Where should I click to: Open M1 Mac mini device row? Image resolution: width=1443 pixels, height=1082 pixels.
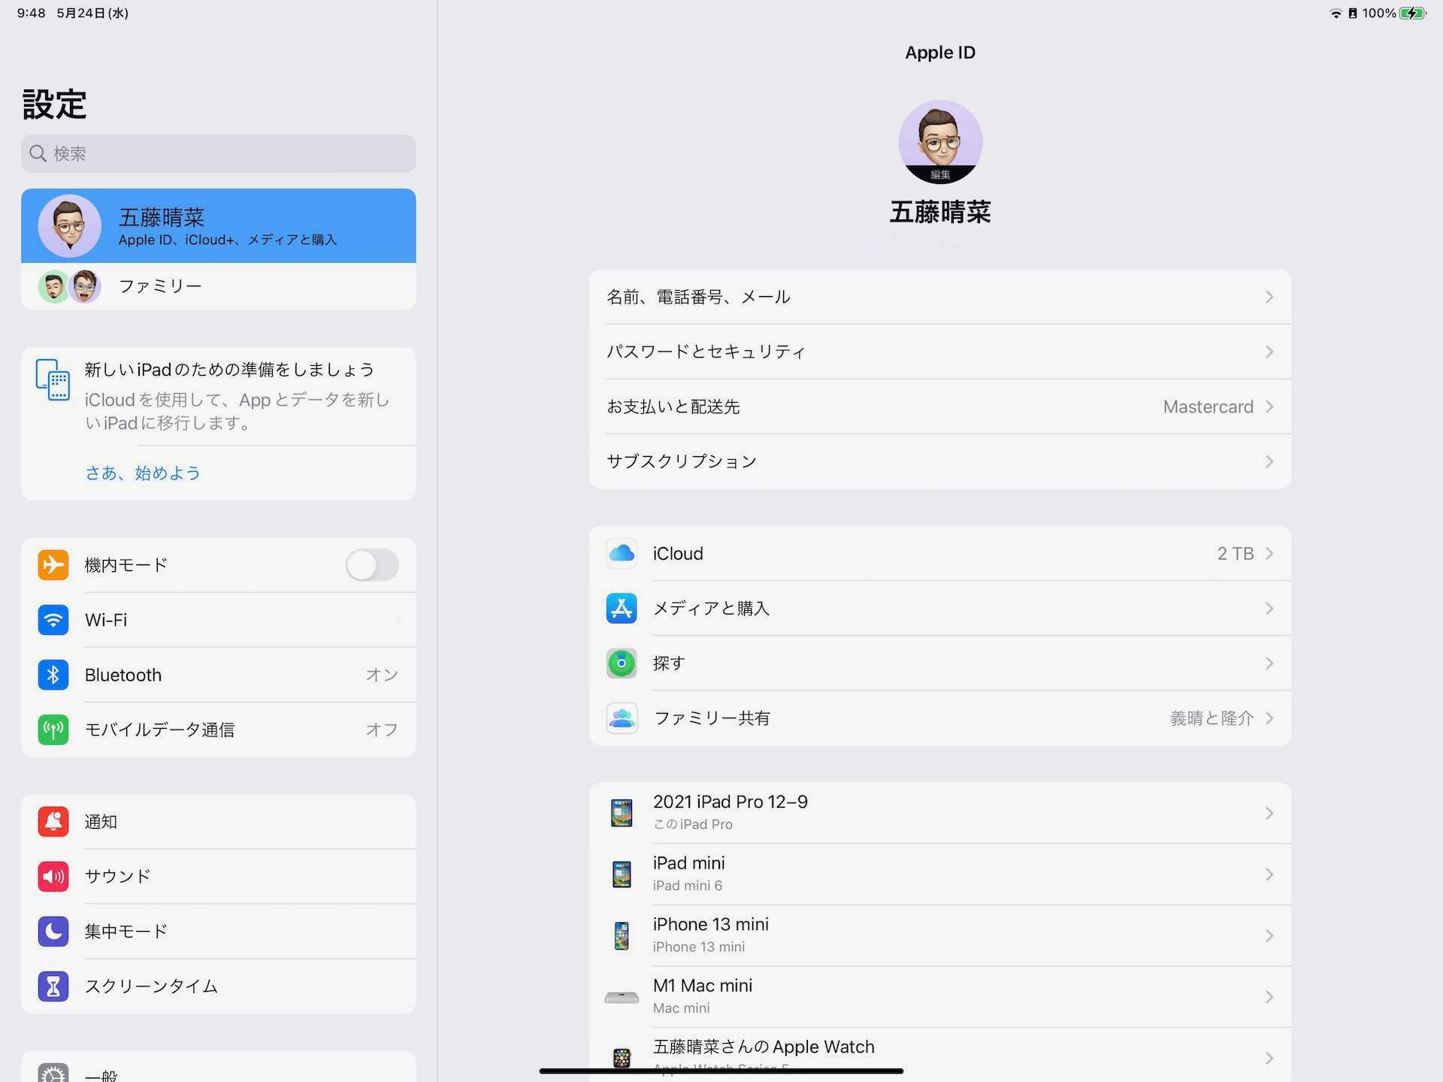pos(940,998)
